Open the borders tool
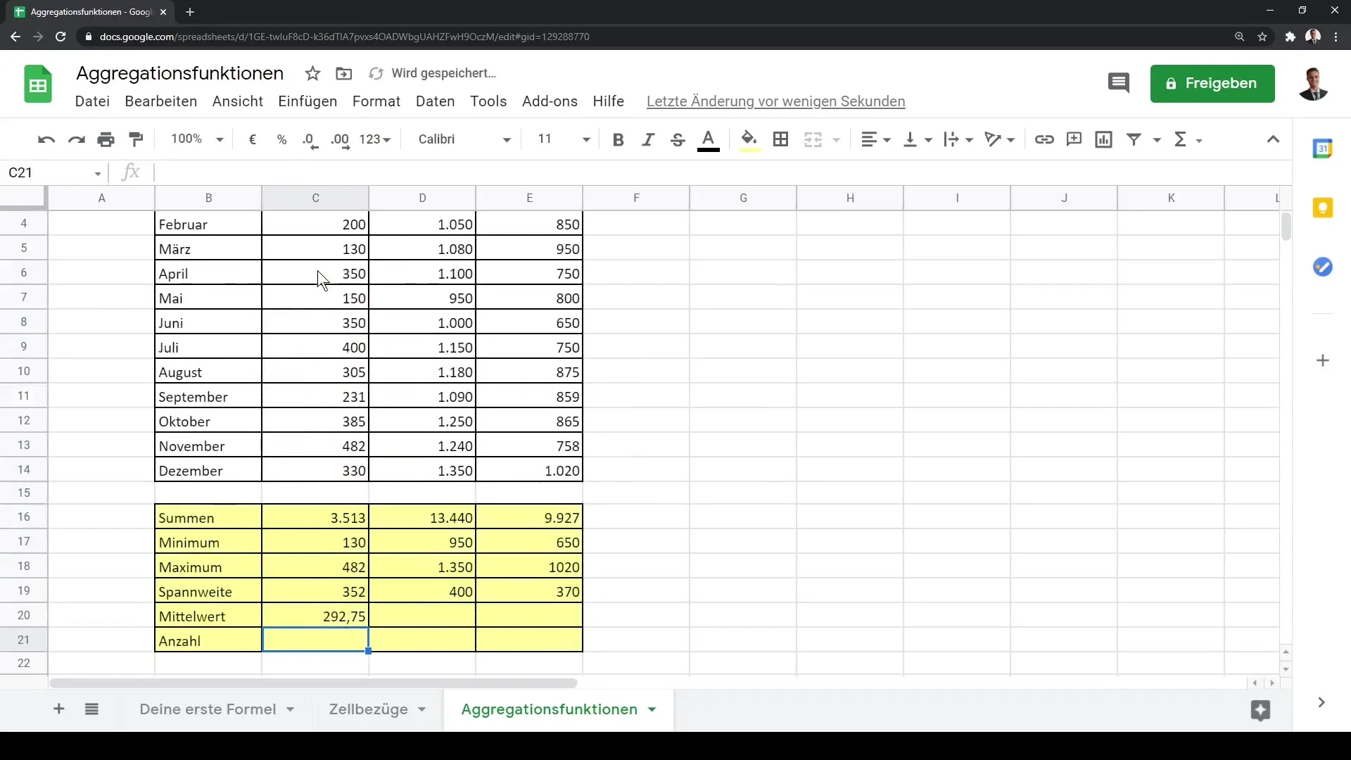Screen dimensions: 1351x760 [780, 139]
